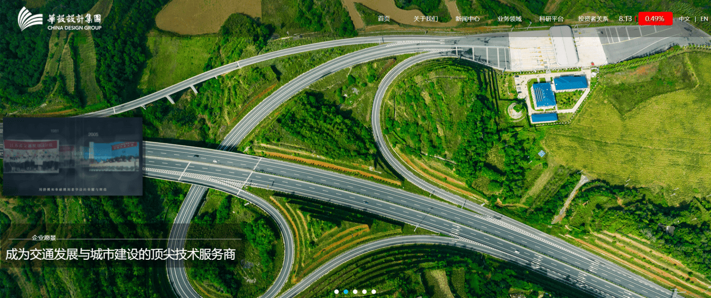
Task: Click the headline 成为交通发展与城市建设的顶尖技术服务商
Action: coord(121,255)
